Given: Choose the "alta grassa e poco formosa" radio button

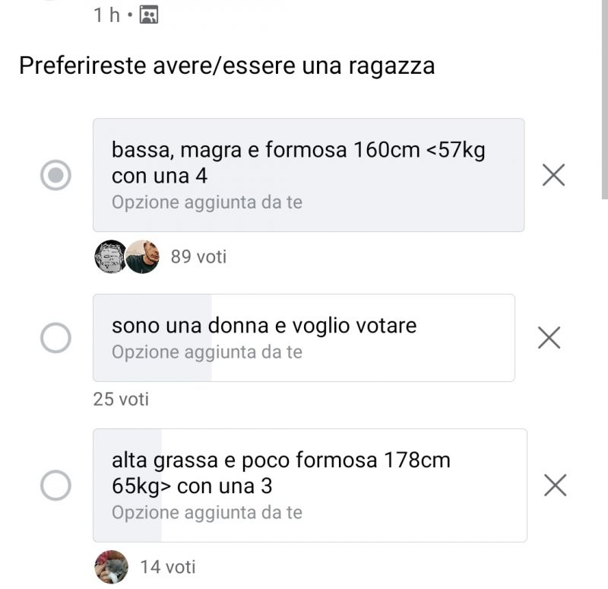Looking at the screenshot, I should [55, 485].
